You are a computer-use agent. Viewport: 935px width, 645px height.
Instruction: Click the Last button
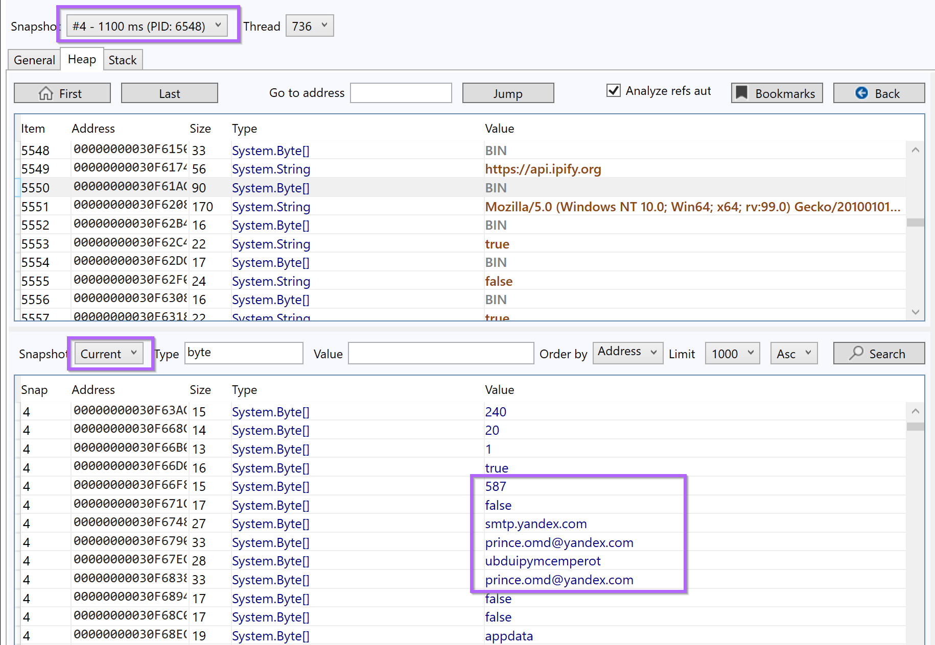(170, 93)
